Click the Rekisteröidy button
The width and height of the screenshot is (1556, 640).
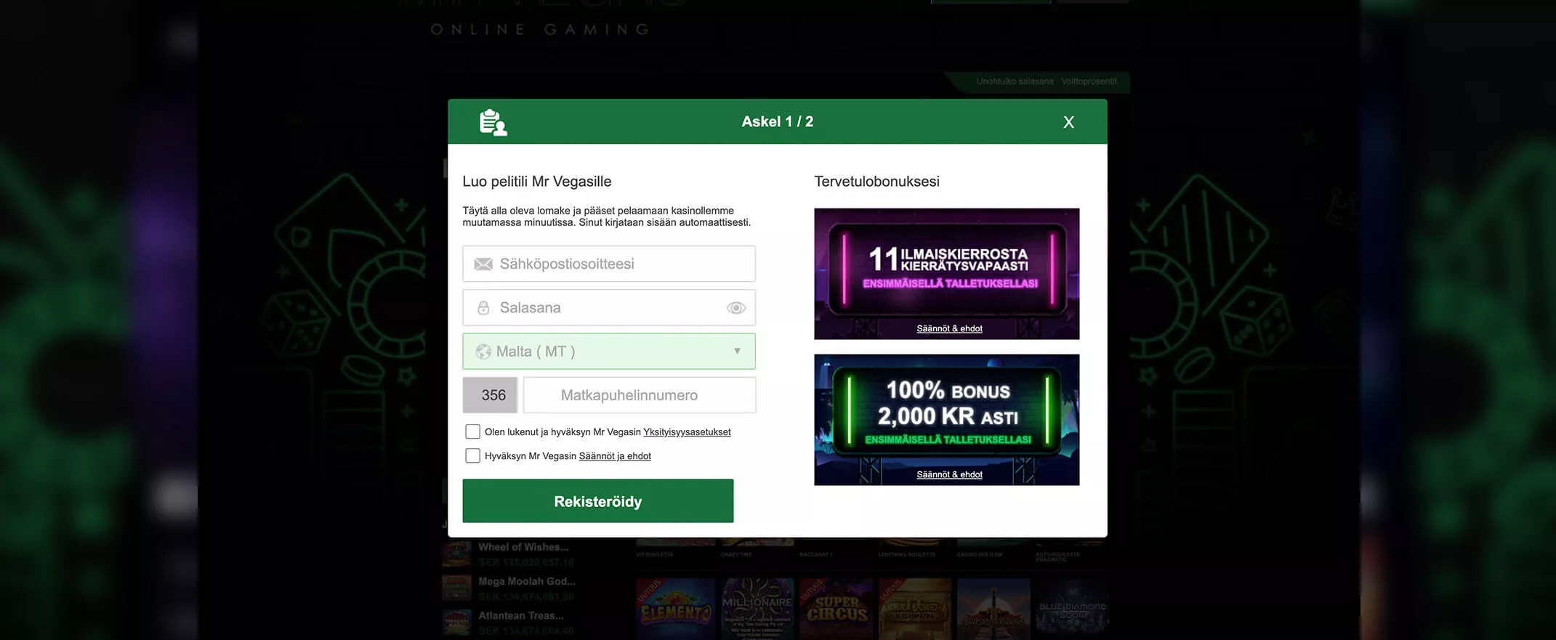[598, 501]
